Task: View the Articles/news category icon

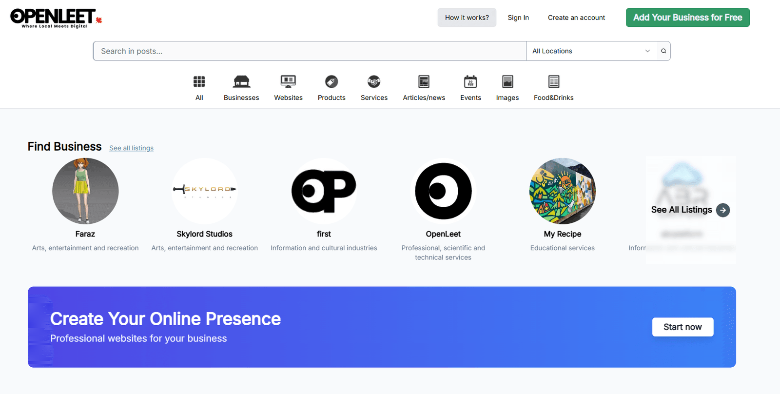Action: point(424,81)
